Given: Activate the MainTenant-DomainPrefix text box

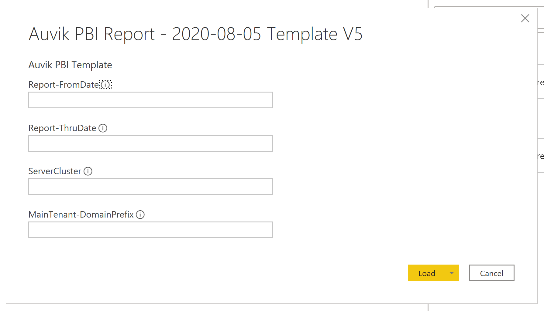Looking at the screenshot, I should (x=150, y=230).
